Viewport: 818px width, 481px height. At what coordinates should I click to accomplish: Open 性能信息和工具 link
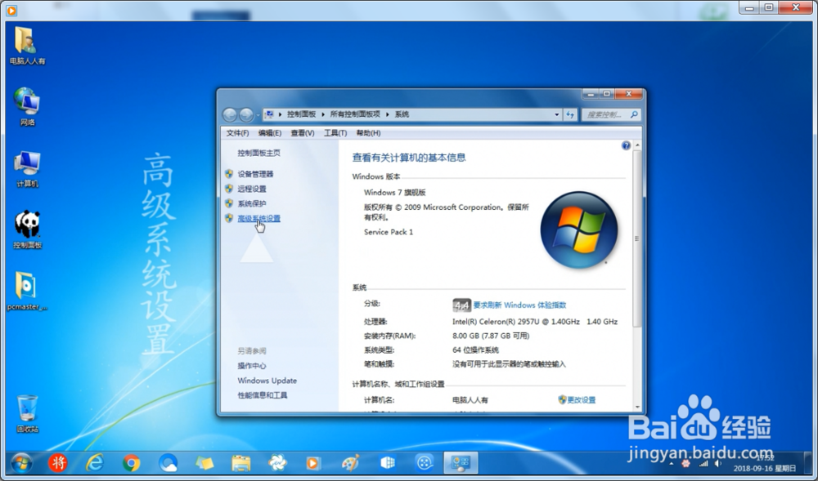tap(263, 395)
